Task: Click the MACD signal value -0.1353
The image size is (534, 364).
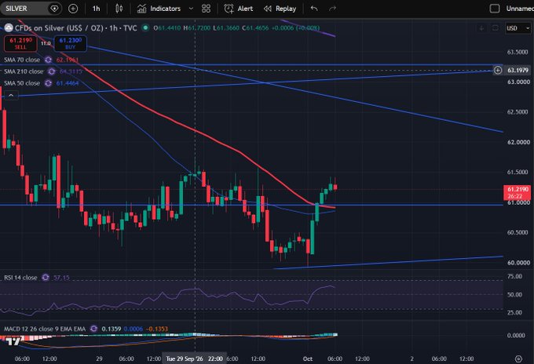Action: [x=156, y=329]
